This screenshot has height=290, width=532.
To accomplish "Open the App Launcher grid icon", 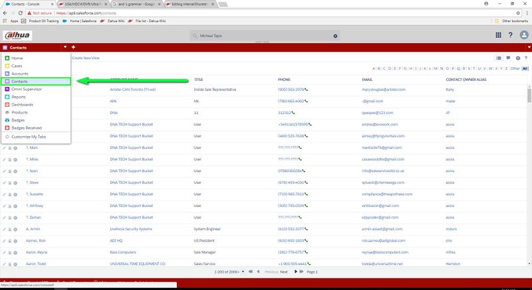I will pos(498,35).
